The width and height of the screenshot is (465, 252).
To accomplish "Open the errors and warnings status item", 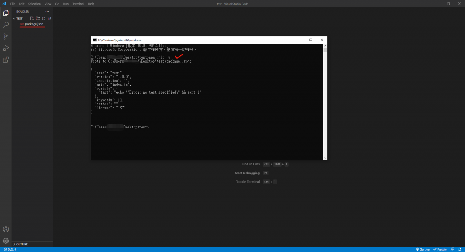I will point(10,250).
